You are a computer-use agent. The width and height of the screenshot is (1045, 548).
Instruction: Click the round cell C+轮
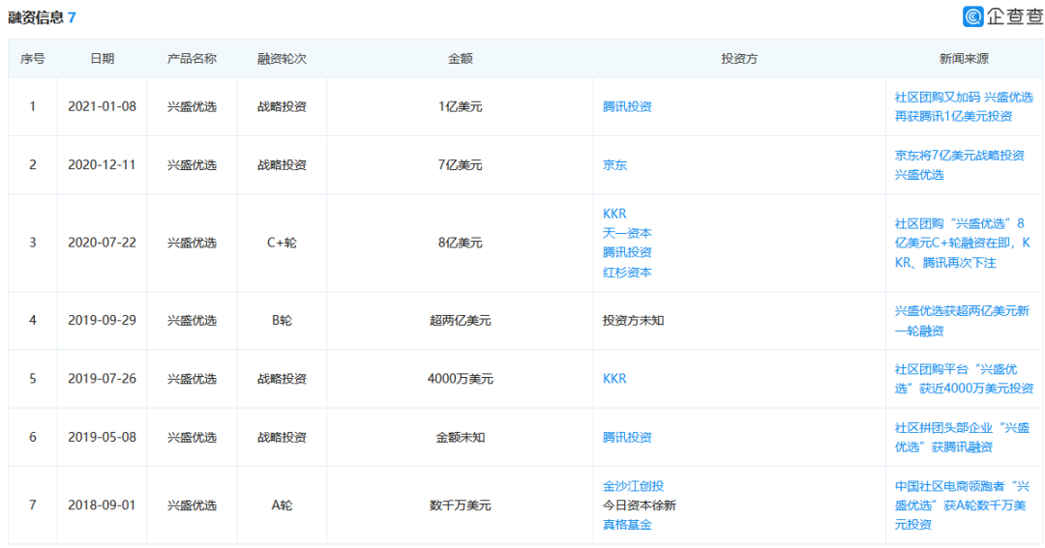(x=282, y=243)
